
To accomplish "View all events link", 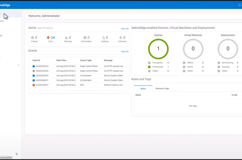I will [125, 51].
